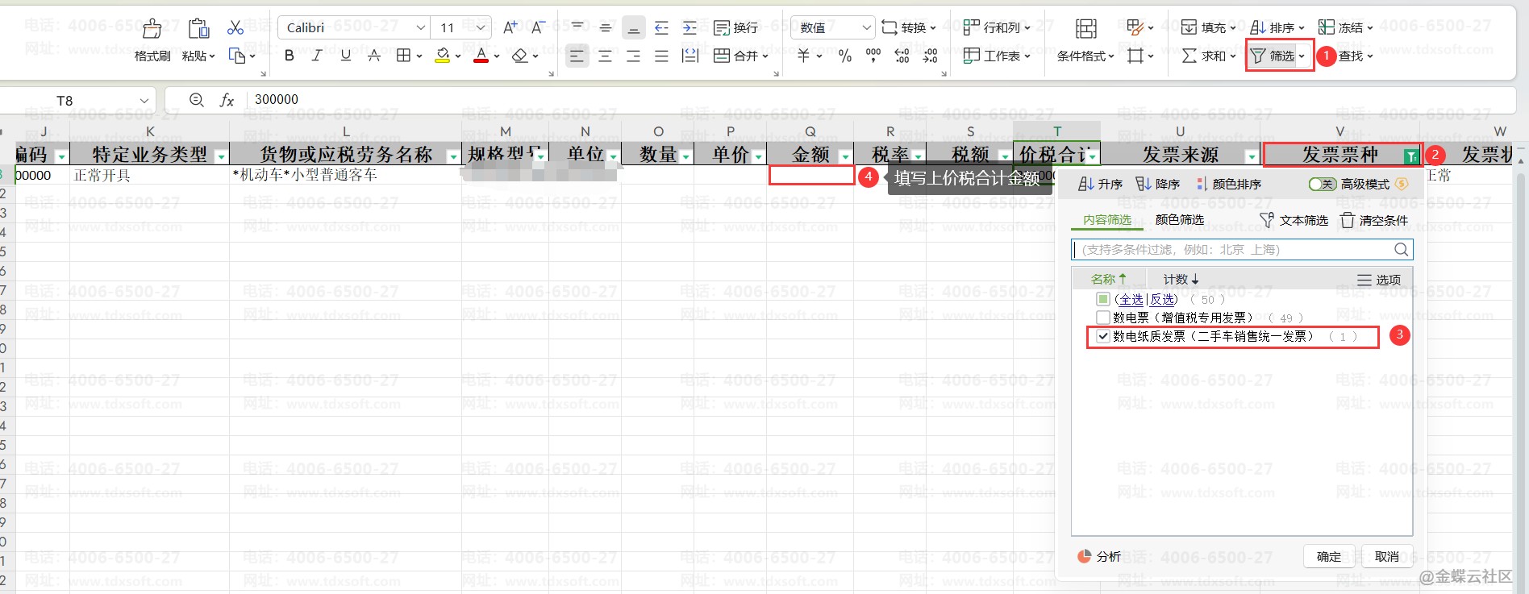Align text right horizontally
The width and height of the screenshot is (1529, 594).
[x=634, y=56]
